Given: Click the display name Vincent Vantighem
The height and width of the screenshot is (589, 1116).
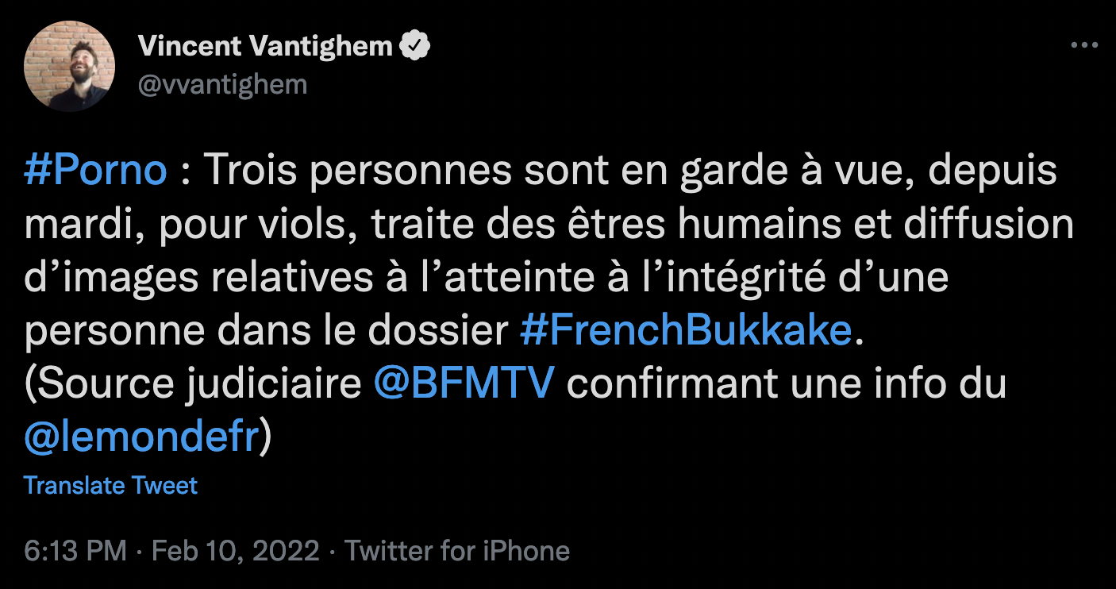Looking at the screenshot, I should 265,47.
